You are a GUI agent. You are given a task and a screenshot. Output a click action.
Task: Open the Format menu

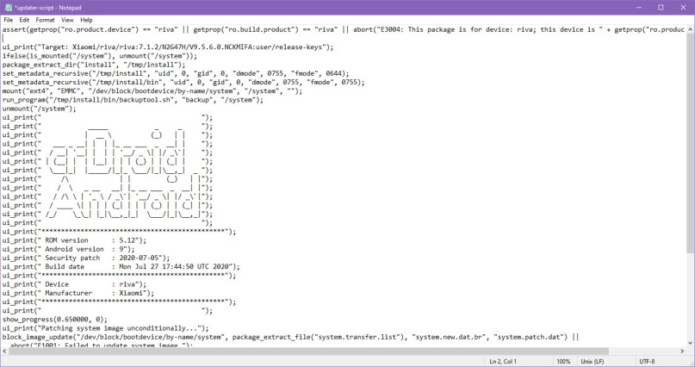click(45, 20)
